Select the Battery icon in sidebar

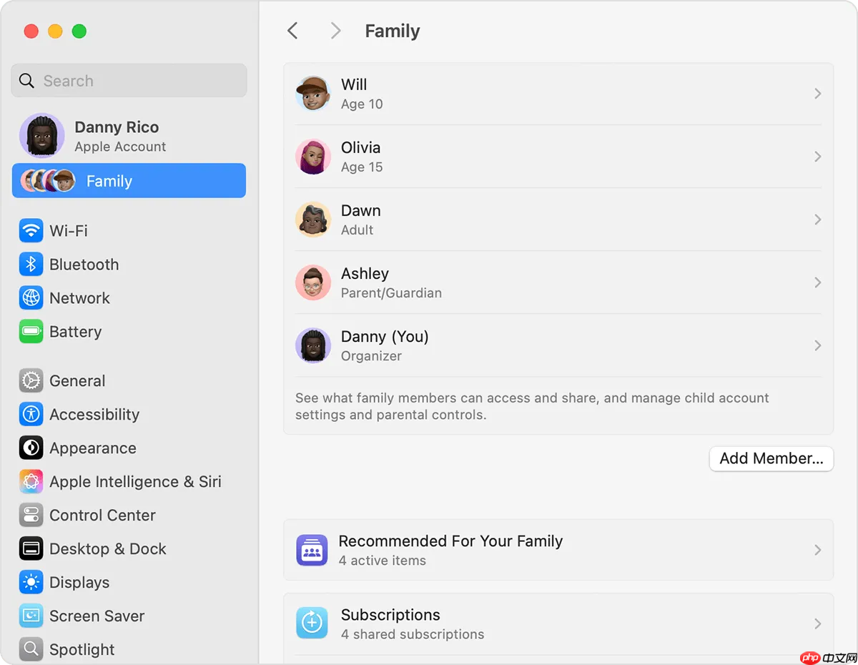click(31, 332)
